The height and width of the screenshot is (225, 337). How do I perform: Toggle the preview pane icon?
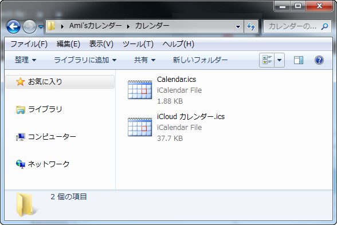[x=299, y=60]
